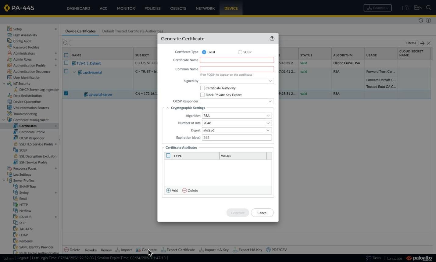The width and height of the screenshot is (436, 262).
Task: Click the Delete icon in bottom toolbar
Action: (x=66, y=250)
